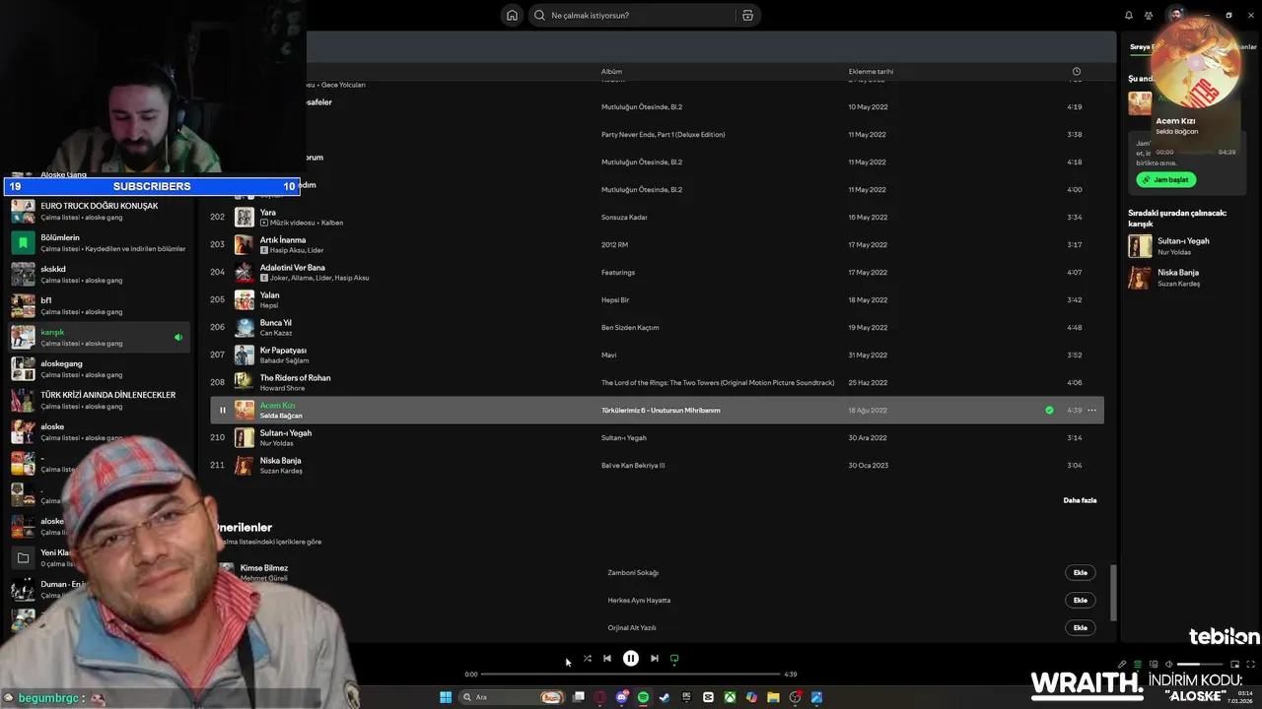The image size is (1262, 709).
Task: Click Daha fazla link
Action: [1080, 500]
